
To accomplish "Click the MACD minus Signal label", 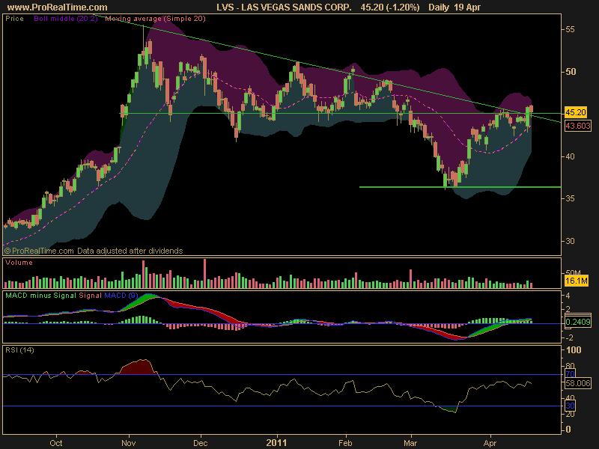I will [x=41, y=296].
